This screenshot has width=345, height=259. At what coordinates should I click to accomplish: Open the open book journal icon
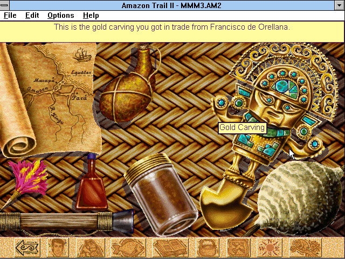click(170, 248)
